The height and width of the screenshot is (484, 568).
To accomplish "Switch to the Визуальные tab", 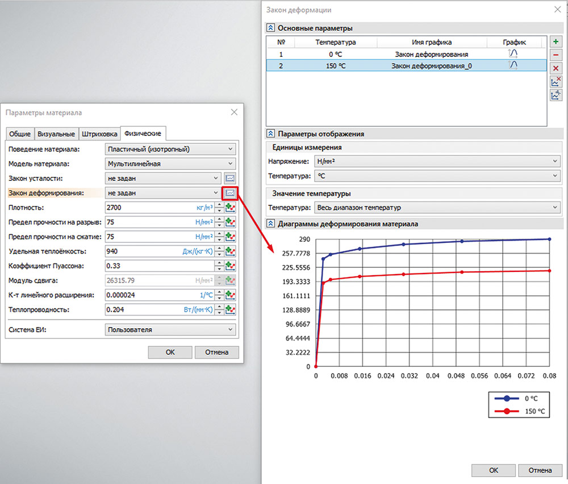I will [56, 134].
